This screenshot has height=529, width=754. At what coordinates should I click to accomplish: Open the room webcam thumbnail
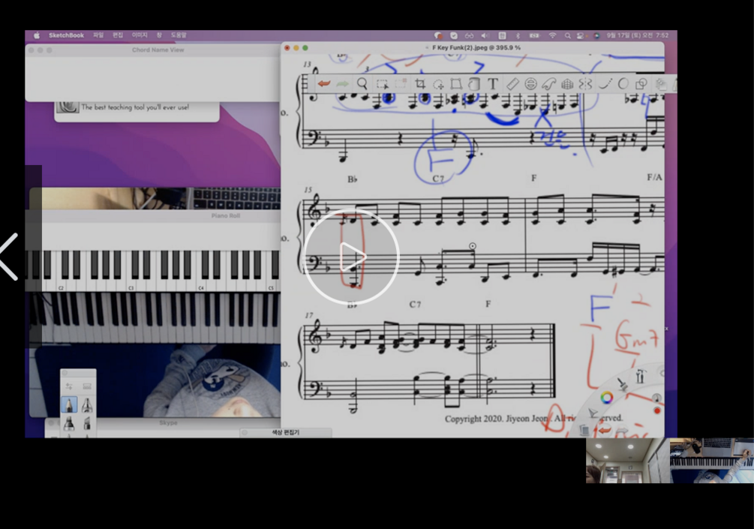coord(627,460)
